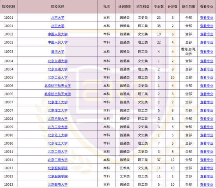
Task: Click 查看专业 for 北京大学 理工类
Action: (207, 26)
